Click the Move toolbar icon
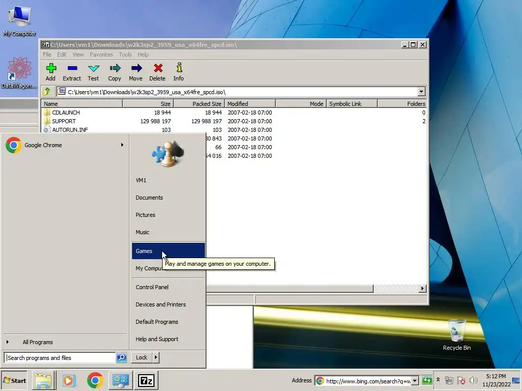This screenshot has width=522, height=391. [136, 72]
